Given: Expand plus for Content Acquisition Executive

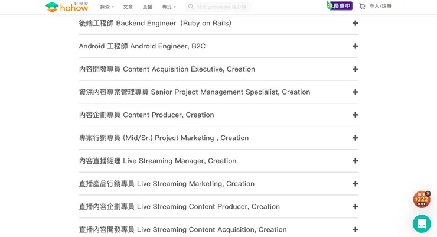Looking at the screenshot, I should point(355,69).
